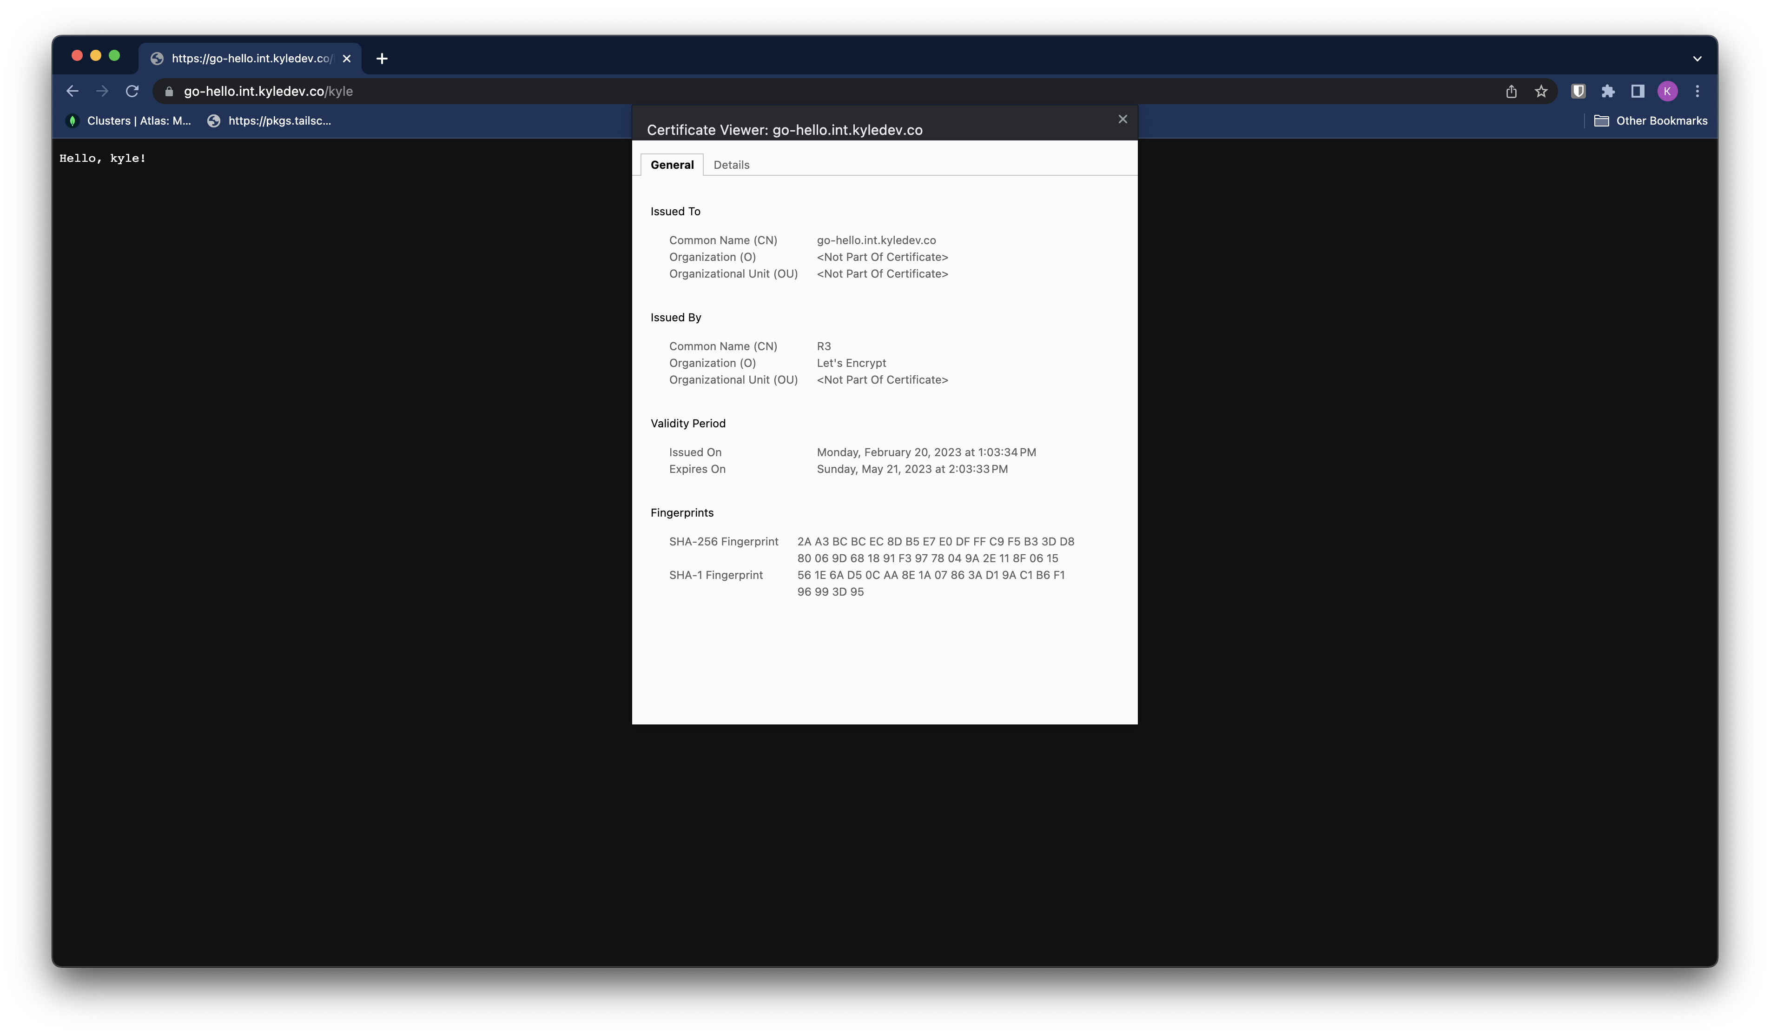This screenshot has height=1036, width=1770.
Task: Open the Other Bookmarks folder
Action: pyautogui.click(x=1651, y=121)
